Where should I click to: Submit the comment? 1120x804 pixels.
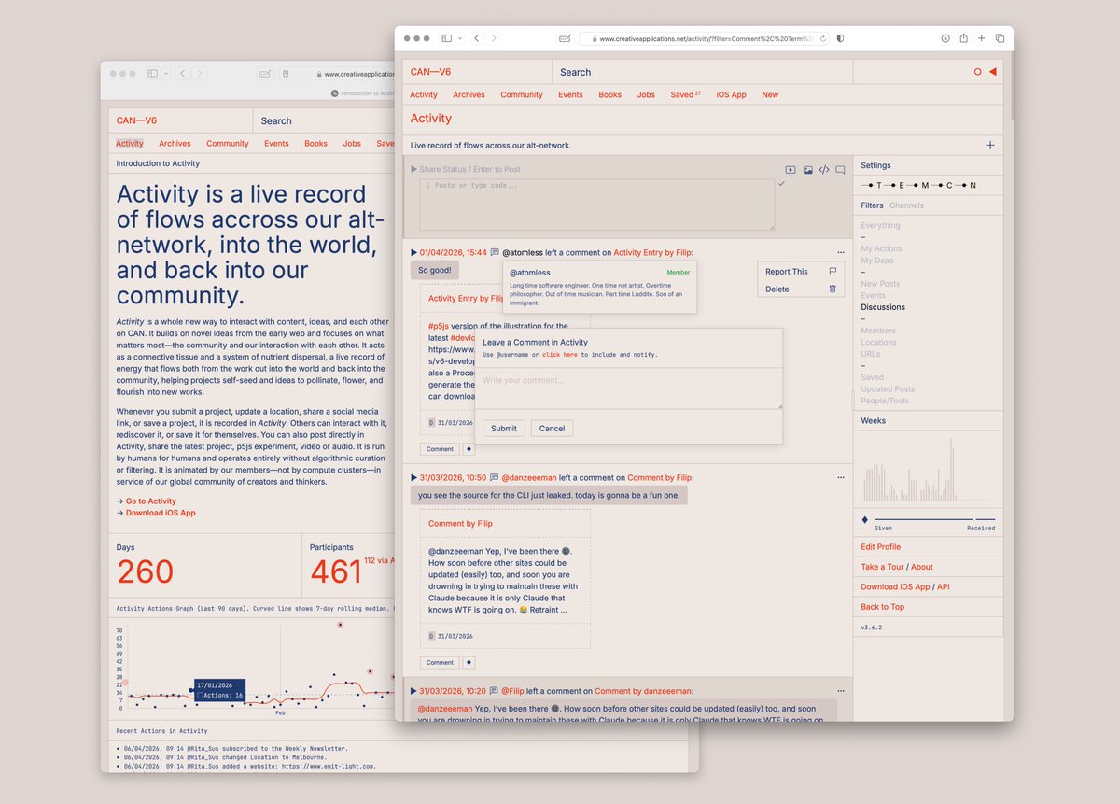click(503, 429)
